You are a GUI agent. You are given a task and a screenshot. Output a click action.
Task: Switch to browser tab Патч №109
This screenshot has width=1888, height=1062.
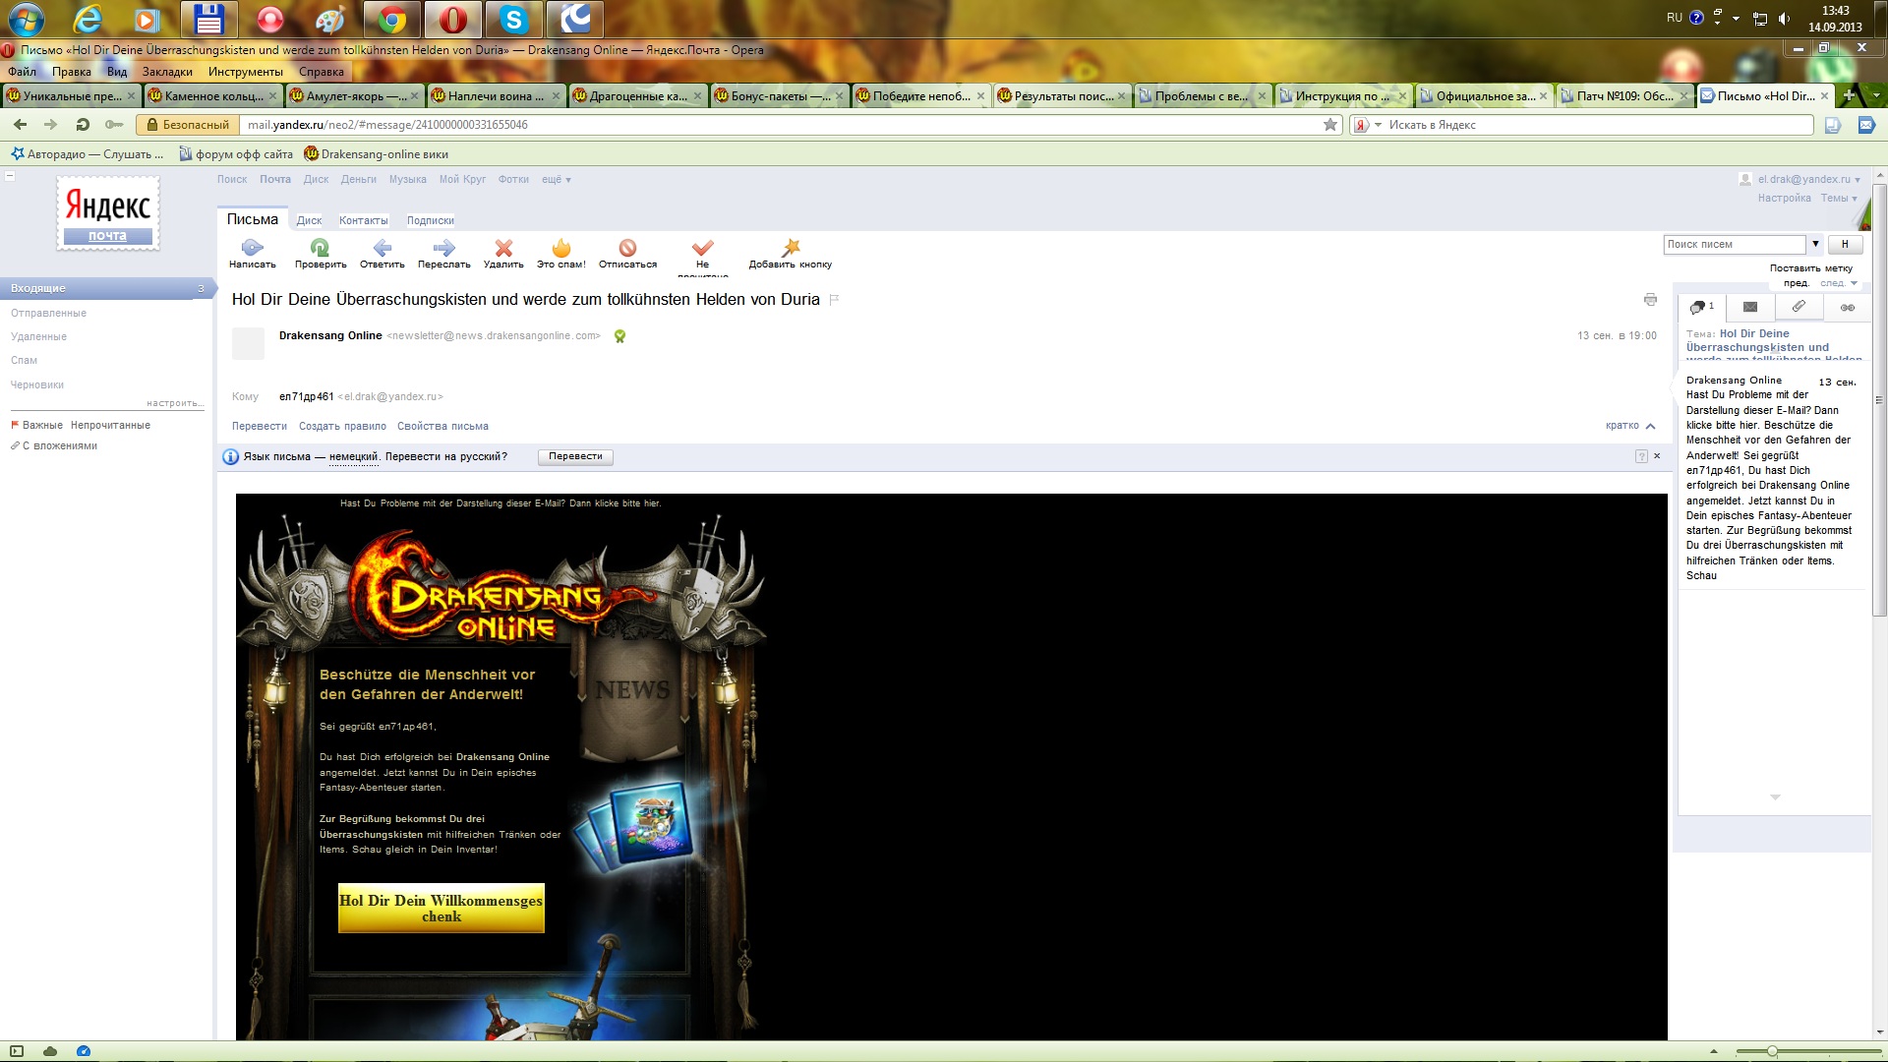pos(1625,95)
